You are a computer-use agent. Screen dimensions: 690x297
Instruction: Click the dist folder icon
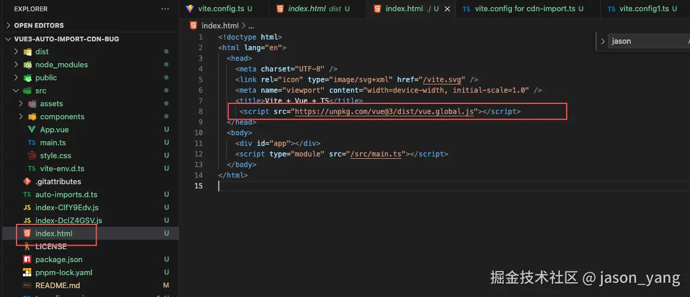[27, 51]
